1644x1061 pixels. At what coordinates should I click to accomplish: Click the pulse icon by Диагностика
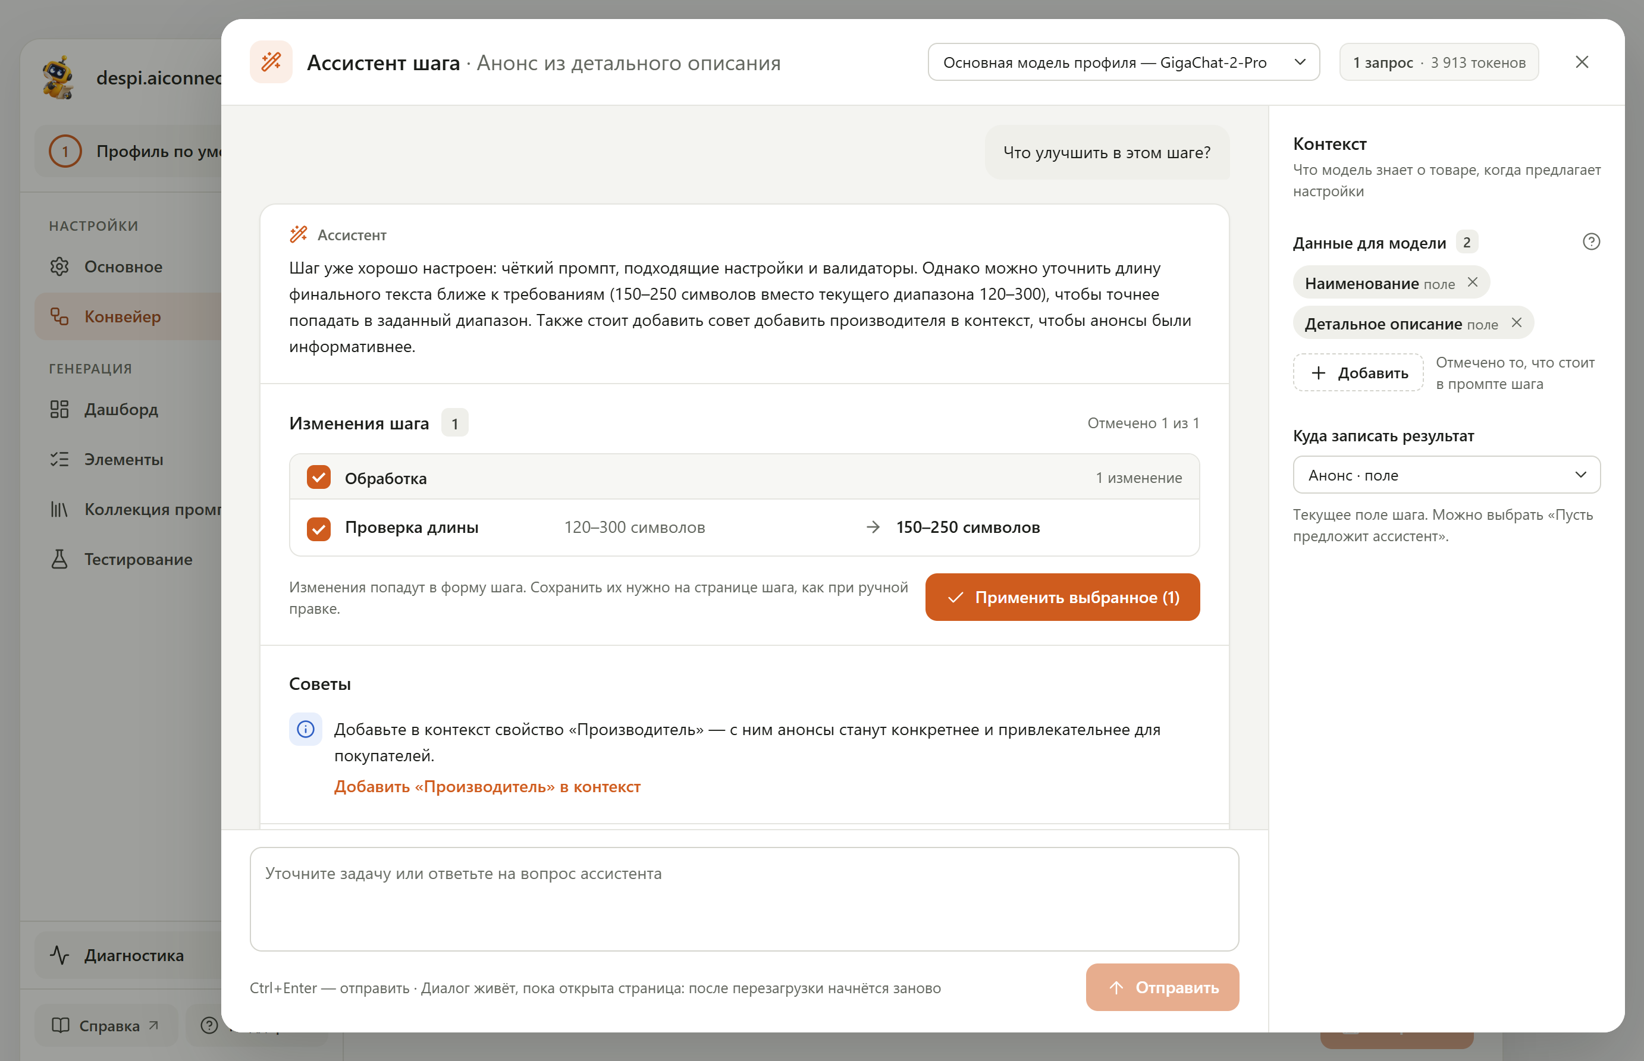59,956
